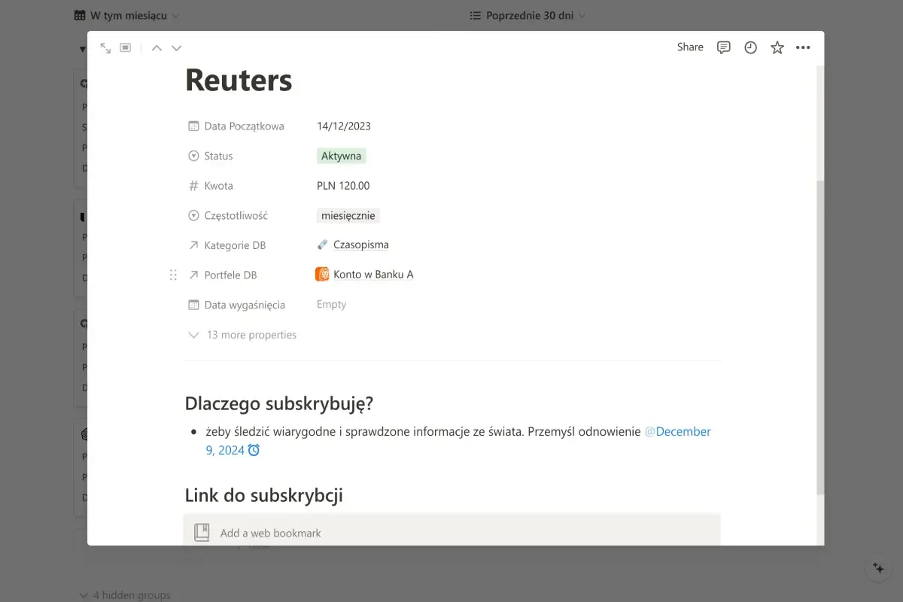Click the list icon beside Poprzednie 30 dni
The width and height of the screenshot is (903, 602).
(x=476, y=15)
